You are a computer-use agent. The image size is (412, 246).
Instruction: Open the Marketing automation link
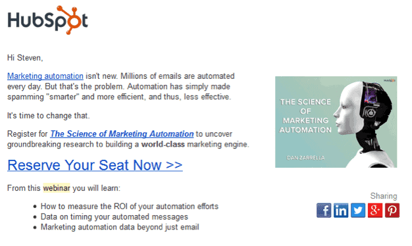click(x=45, y=76)
